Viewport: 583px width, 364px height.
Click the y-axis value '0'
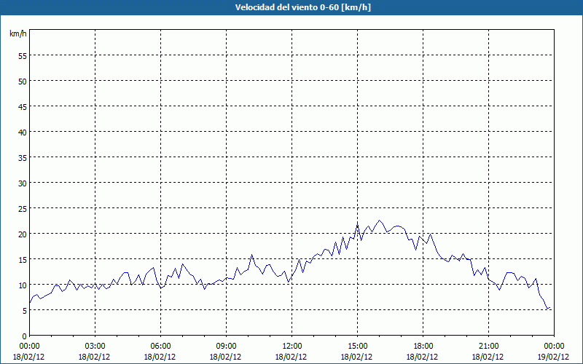tap(25, 336)
